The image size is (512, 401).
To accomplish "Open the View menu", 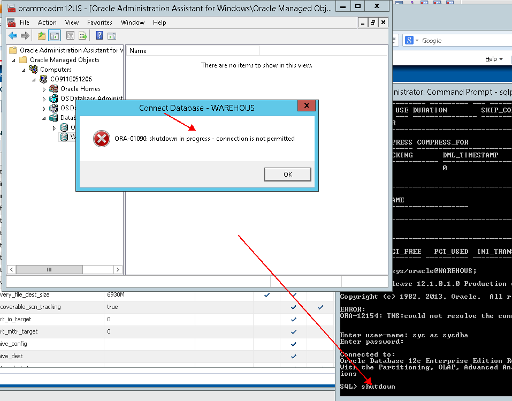I will [x=72, y=22].
